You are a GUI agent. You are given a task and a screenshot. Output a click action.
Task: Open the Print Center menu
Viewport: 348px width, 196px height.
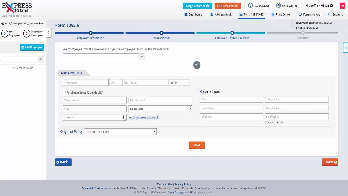click(x=281, y=14)
